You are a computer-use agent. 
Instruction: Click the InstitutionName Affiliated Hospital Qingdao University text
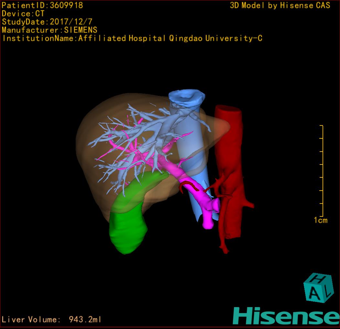(132, 38)
